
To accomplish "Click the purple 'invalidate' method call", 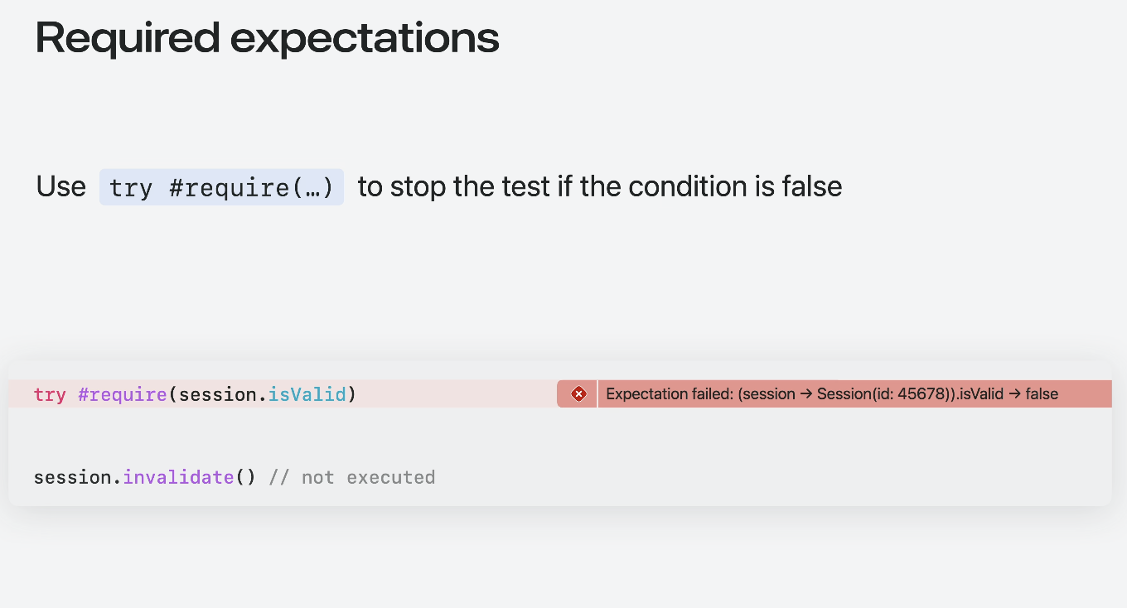I will [x=178, y=477].
